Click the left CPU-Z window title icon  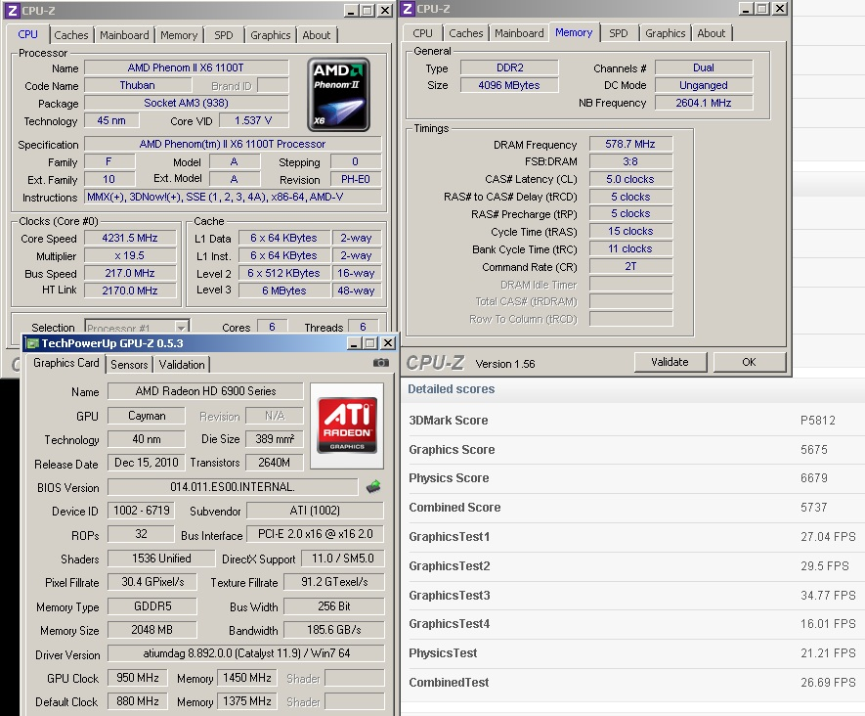(13, 11)
